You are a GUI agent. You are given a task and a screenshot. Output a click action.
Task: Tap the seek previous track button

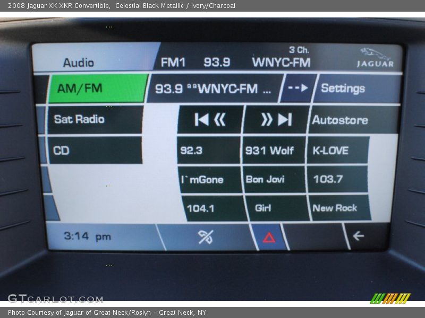pyautogui.click(x=210, y=120)
